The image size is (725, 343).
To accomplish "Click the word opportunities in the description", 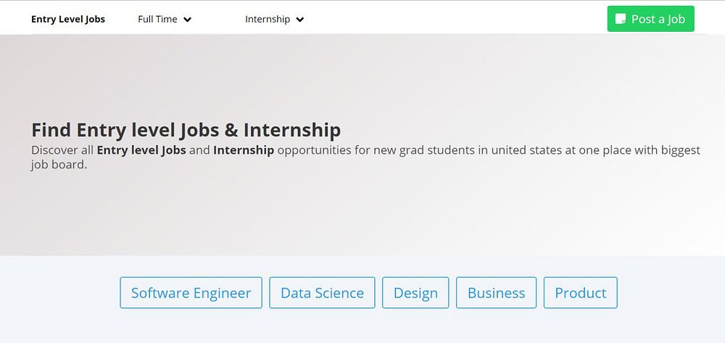I will click(x=312, y=151).
